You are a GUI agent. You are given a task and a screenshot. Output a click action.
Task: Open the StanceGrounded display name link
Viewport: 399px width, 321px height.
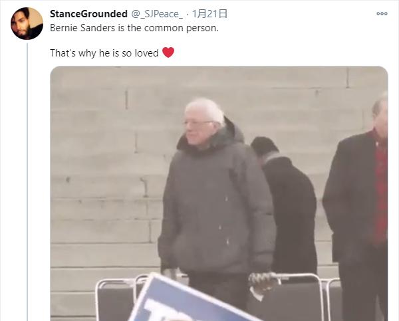(88, 14)
